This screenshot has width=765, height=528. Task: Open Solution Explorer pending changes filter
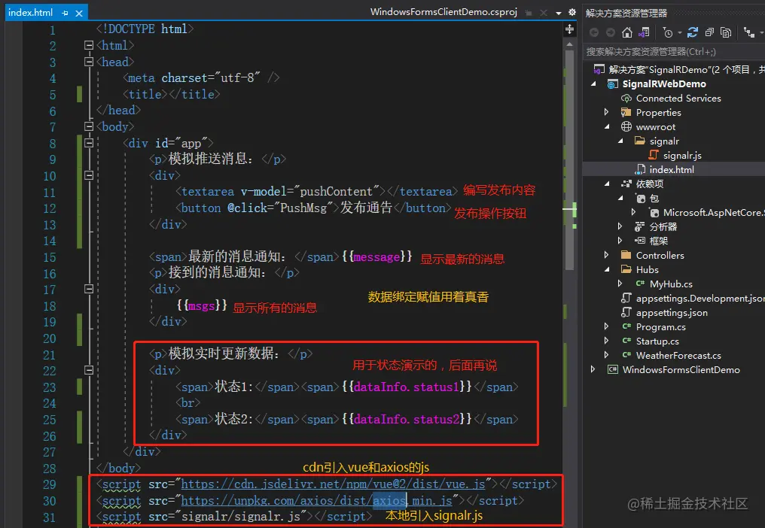[x=669, y=33]
